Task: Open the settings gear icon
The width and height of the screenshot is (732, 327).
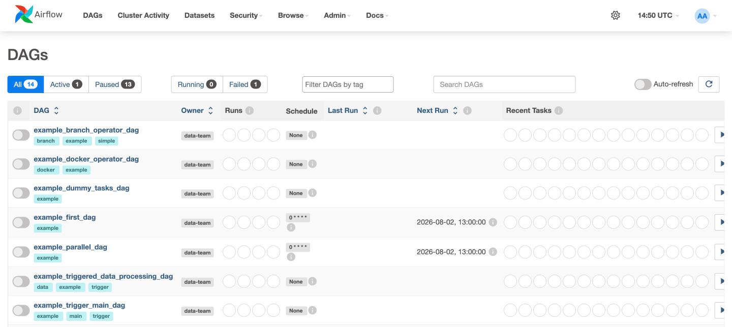Action: click(x=615, y=15)
